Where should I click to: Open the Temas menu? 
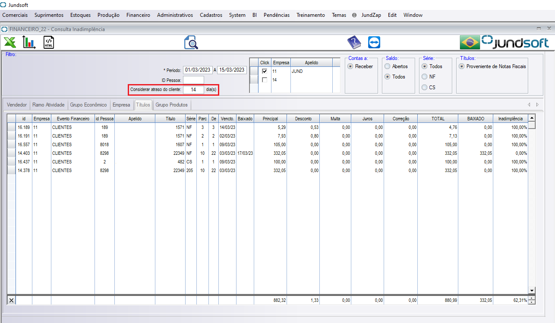339,15
